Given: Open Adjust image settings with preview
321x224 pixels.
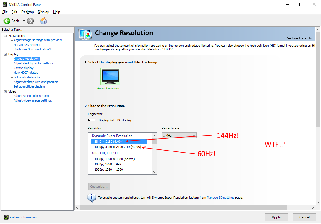Looking at the screenshot, I should (x=38, y=40).
